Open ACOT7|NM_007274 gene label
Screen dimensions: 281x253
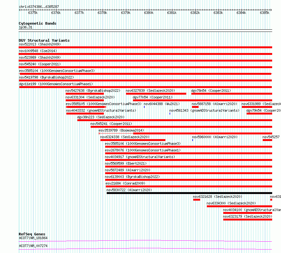[33, 246]
